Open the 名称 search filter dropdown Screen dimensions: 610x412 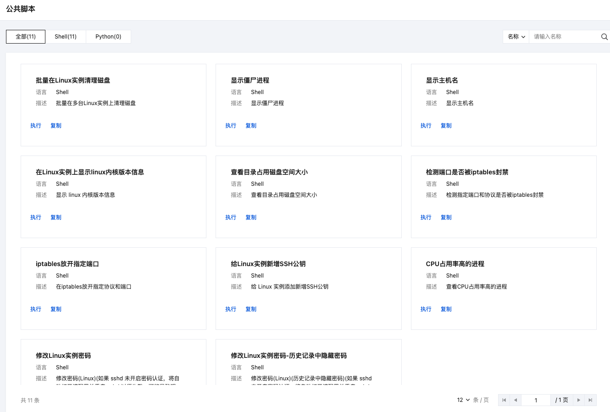coord(516,37)
